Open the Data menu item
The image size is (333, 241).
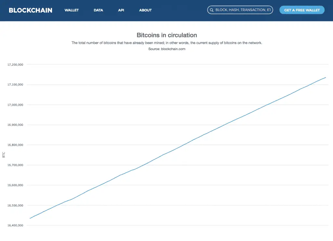[98, 10]
